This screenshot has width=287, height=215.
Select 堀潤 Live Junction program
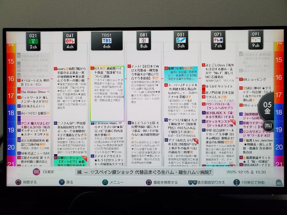point(256,146)
